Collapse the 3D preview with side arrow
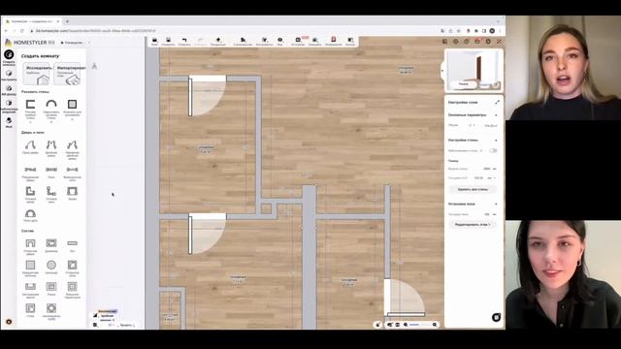Viewport: 621px width, 349px height. pos(442,71)
